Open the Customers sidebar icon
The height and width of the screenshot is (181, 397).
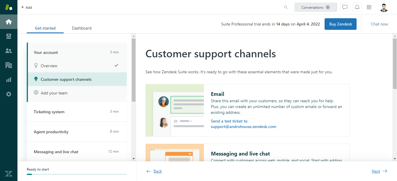9,51
